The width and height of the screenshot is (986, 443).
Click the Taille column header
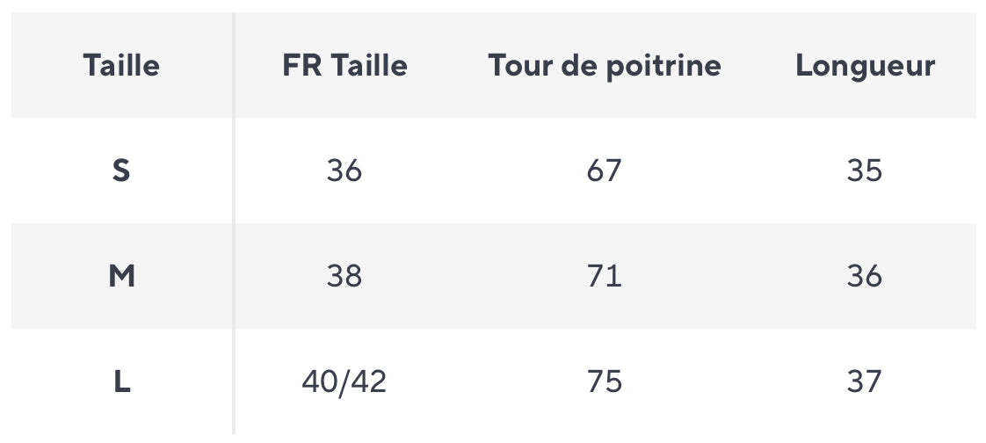coord(121,65)
